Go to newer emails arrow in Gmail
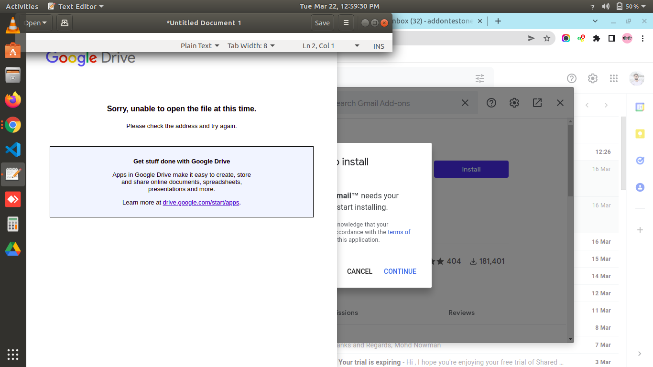Screen dimensions: 653x367 [x=587, y=105]
